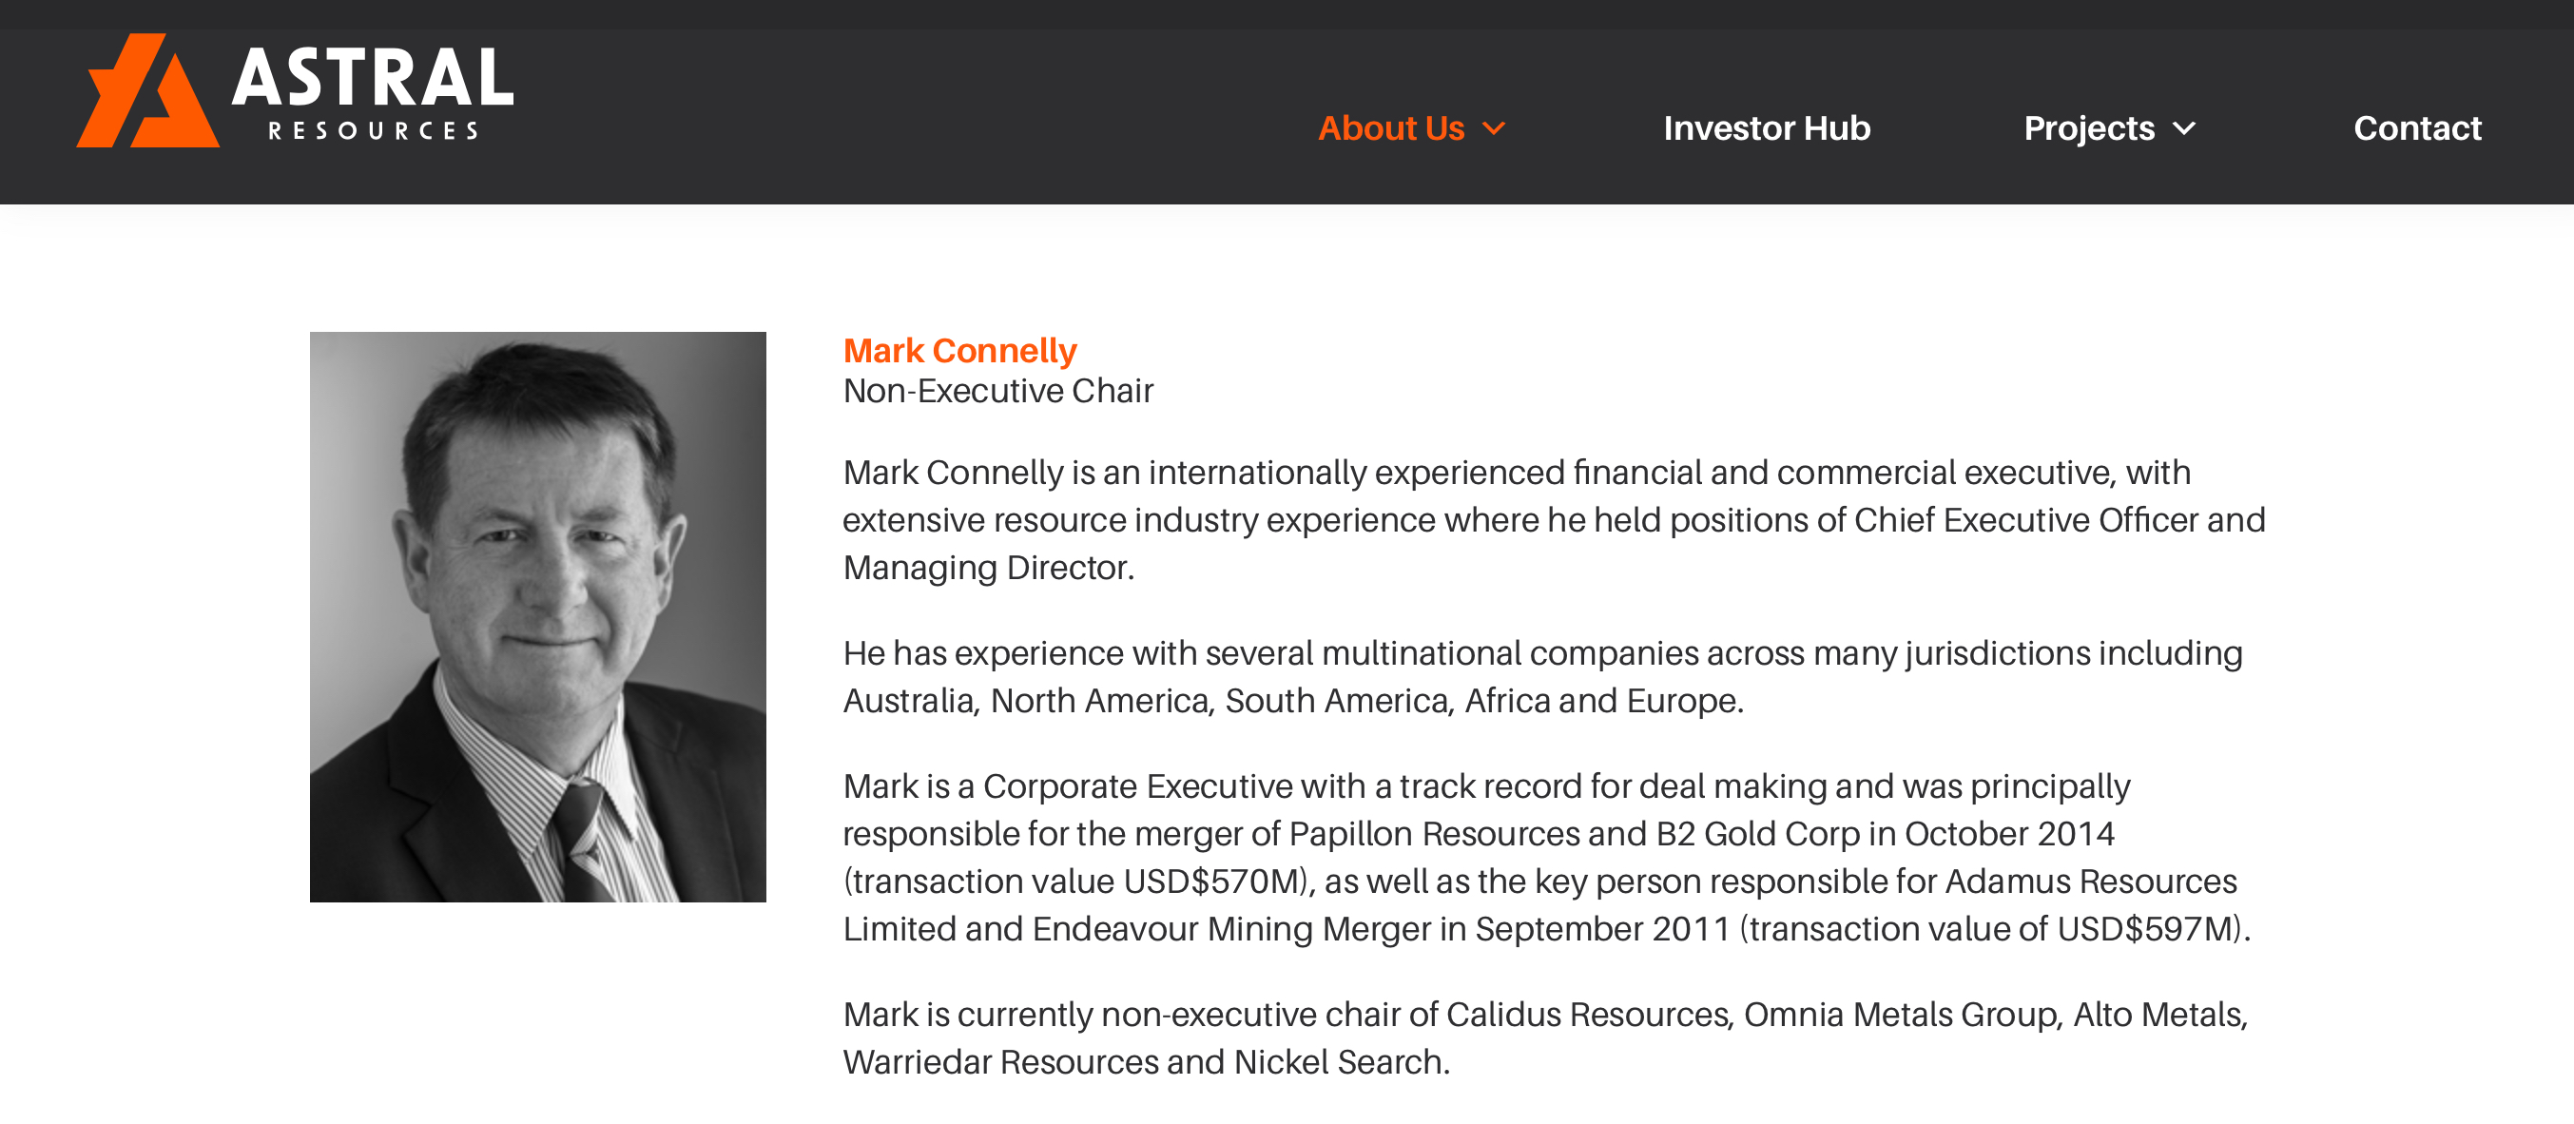Viewport: 2574px width, 1124px height.
Task: Open the About Us menu
Action: click(1390, 127)
